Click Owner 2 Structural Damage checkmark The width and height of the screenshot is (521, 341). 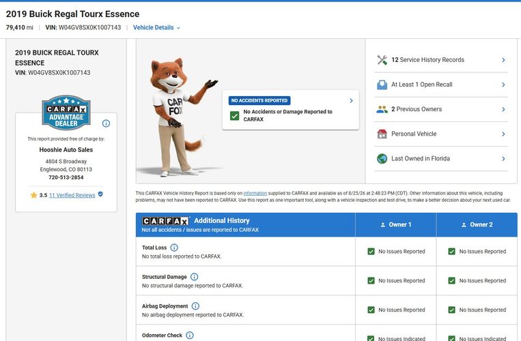[x=451, y=280]
